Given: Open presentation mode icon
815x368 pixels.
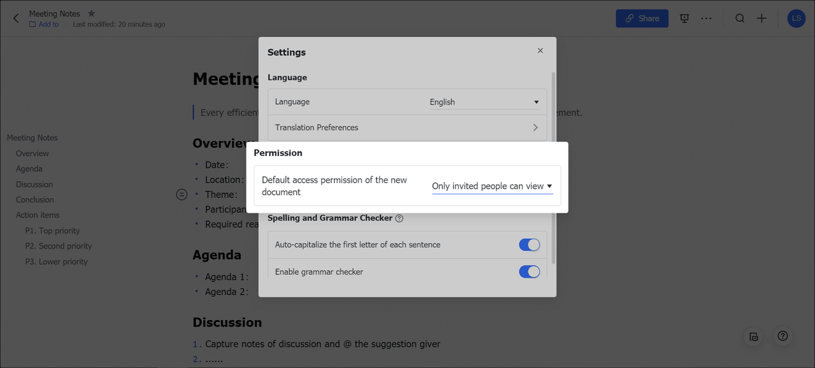Looking at the screenshot, I should (x=684, y=18).
